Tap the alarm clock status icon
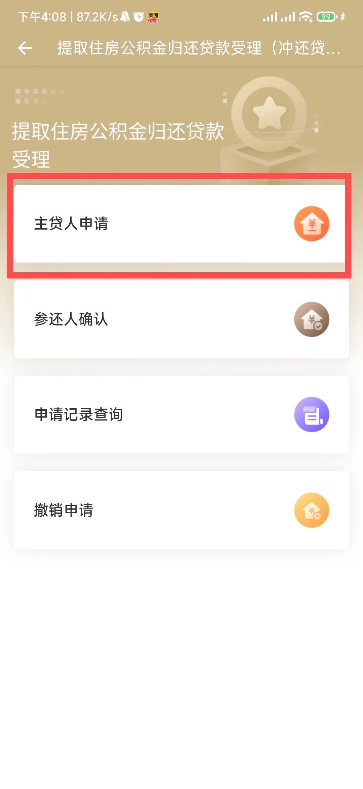The width and height of the screenshot is (363, 789). pyautogui.click(x=138, y=16)
